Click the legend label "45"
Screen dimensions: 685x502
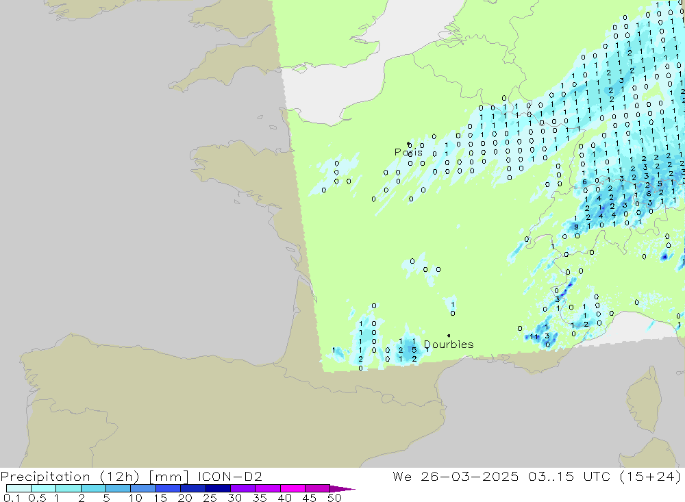coord(310,498)
